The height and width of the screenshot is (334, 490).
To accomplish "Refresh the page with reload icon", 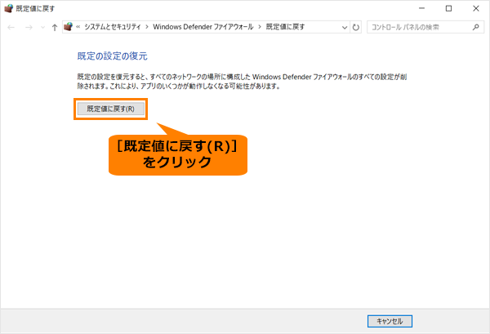I will click(355, 28).
